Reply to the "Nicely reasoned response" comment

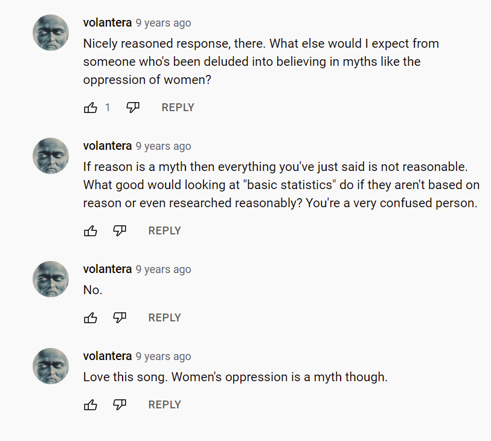pos(178,108)
